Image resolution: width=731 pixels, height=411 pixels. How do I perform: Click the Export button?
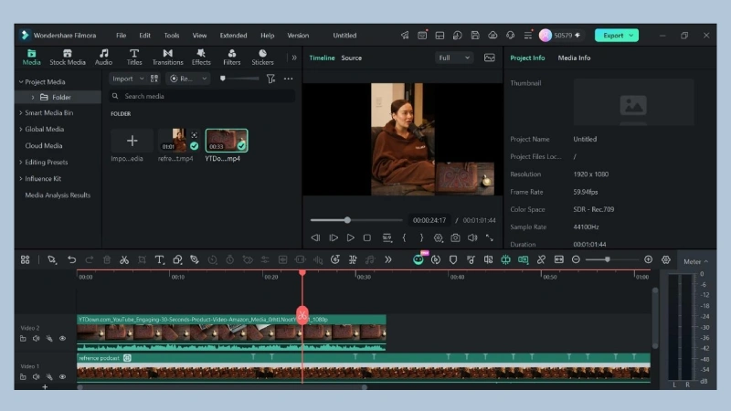coord(616,36)
